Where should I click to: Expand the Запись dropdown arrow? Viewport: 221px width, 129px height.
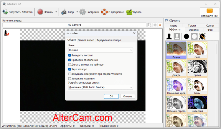pos(56,12)
